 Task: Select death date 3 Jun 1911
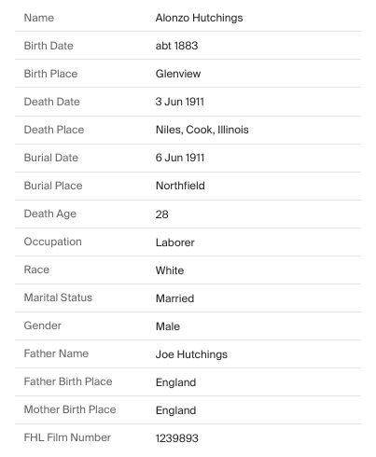(x=180, y=102)
